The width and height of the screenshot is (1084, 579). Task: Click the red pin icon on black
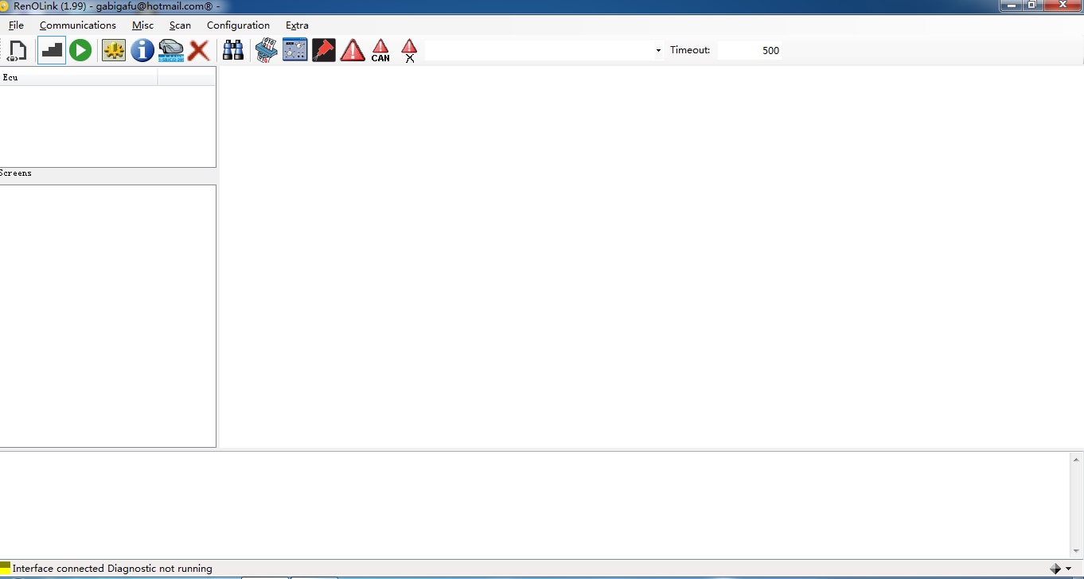324,50
